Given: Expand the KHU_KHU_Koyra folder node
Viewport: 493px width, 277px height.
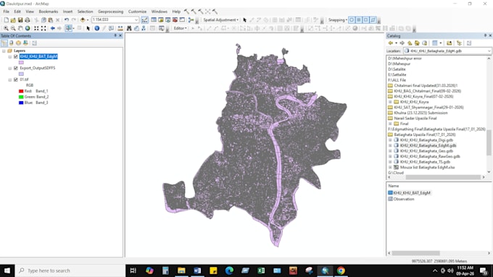Looking at the screenshot, I should point(390,102).
